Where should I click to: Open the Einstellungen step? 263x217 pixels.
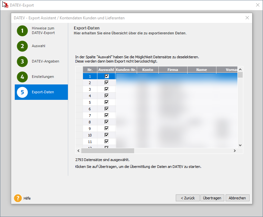point(43,77)
